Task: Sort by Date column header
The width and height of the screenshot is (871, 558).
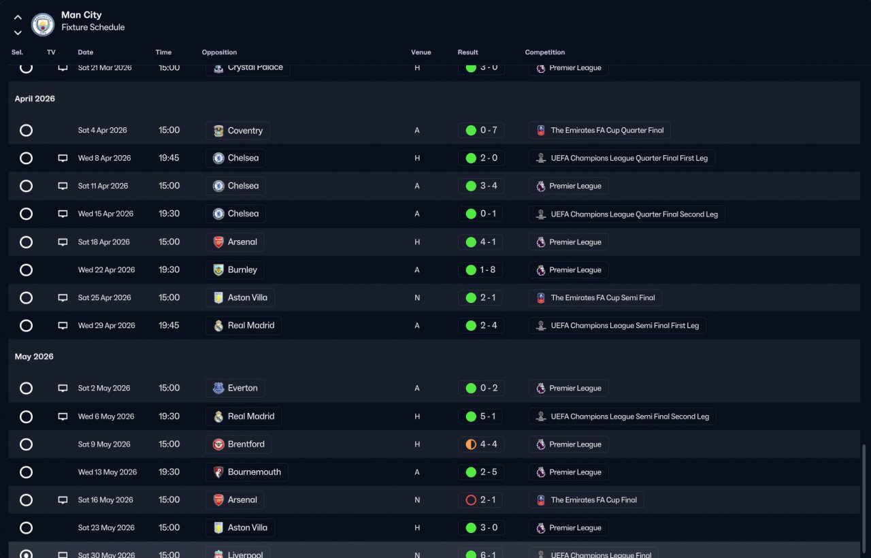Action: (86, 52)
